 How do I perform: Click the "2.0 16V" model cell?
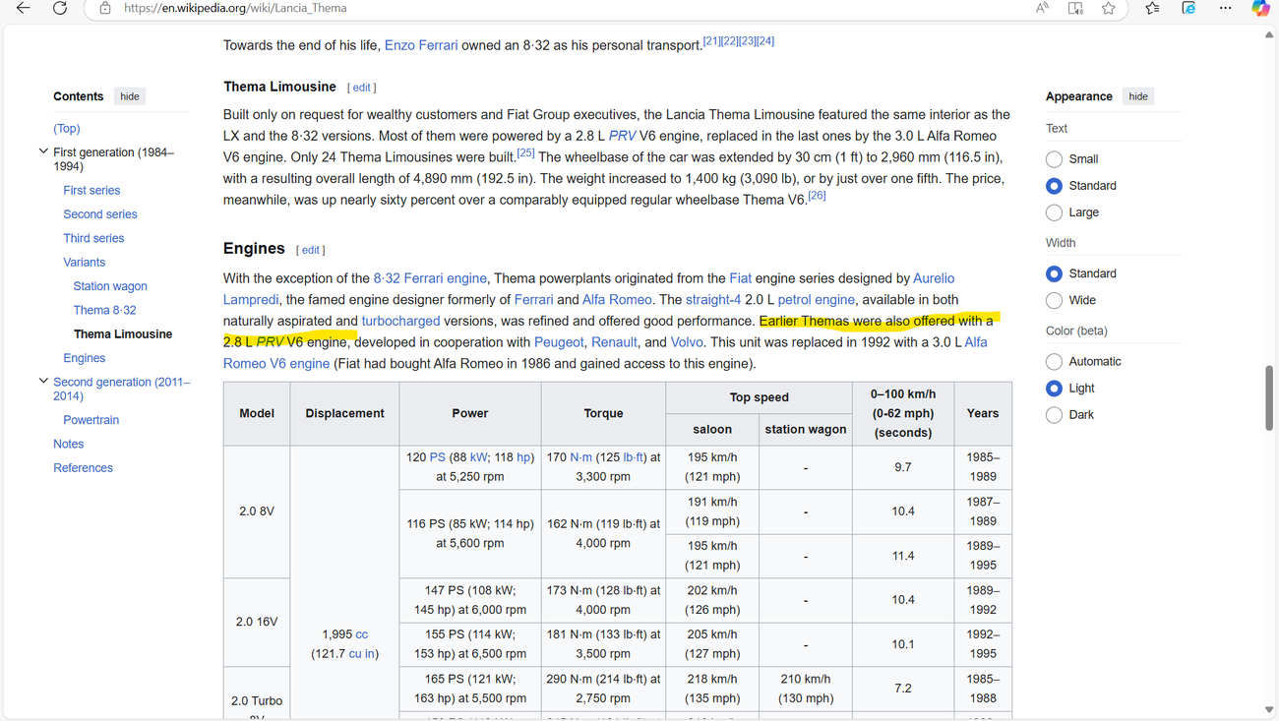[257, 623]
